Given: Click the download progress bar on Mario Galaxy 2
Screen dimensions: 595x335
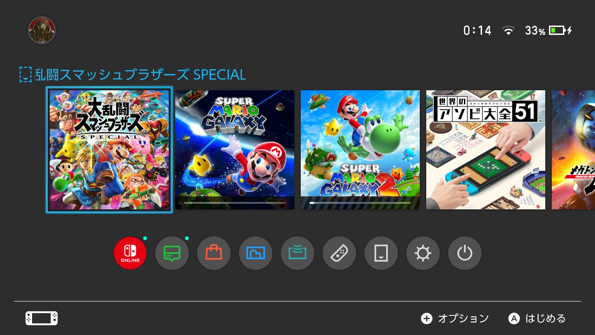Looking at the screenshot, I should point(360,203).
